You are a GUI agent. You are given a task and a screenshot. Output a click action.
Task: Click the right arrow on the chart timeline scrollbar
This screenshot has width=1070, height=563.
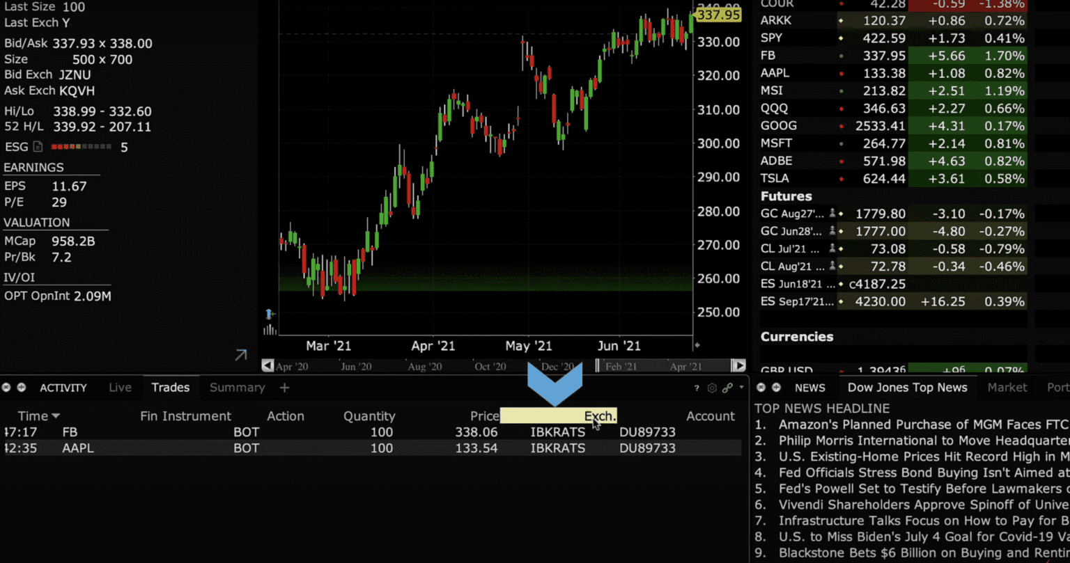pyautogui.click(x=738, y=365)
